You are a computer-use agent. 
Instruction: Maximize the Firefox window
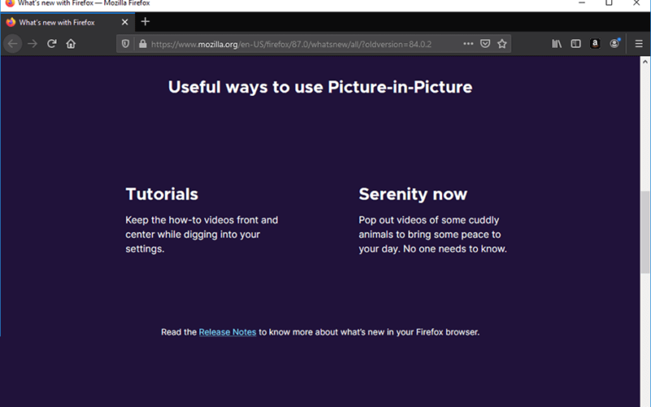pyautogui.click(x=609, y=3)
